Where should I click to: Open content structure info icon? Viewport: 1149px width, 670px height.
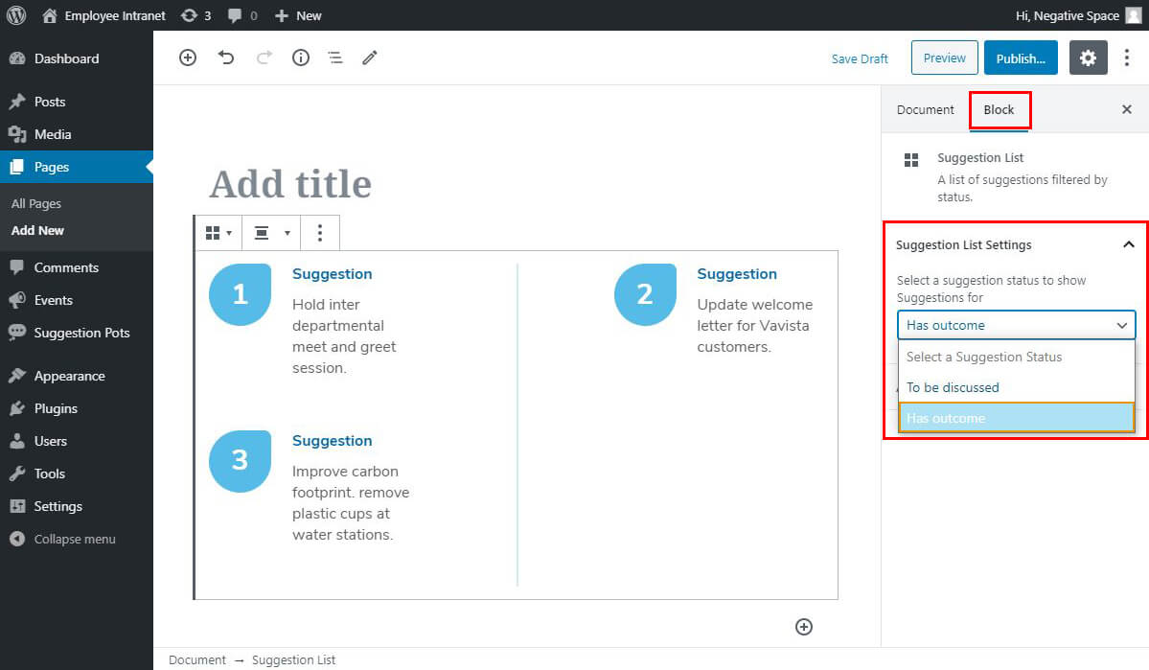[x=301, y=58]
